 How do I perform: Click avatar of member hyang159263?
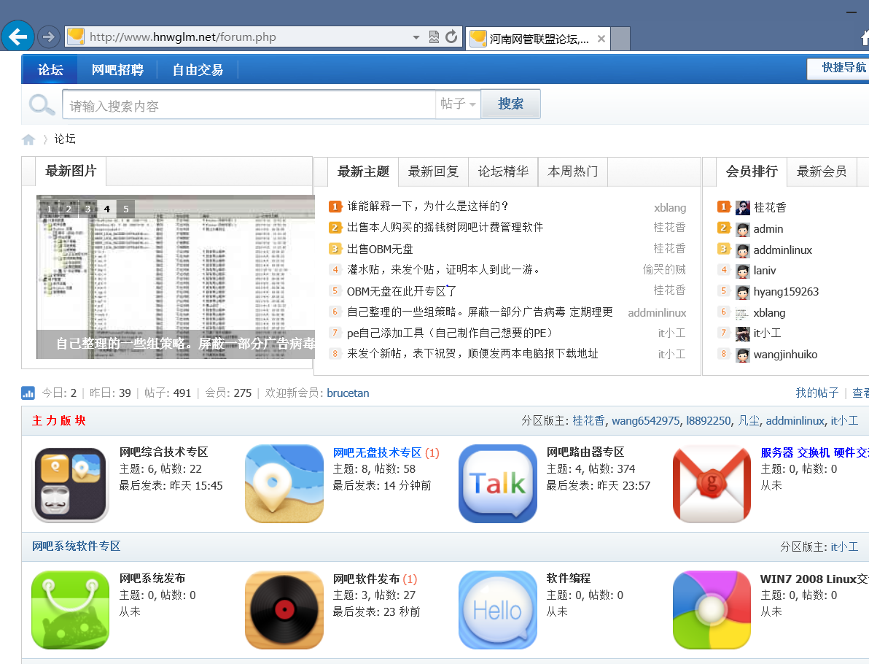click(x=743, y=292)
